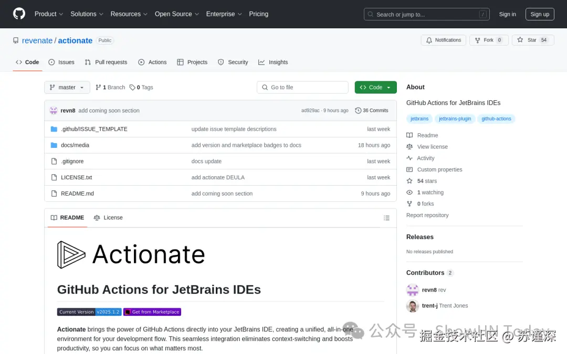The width and height of the screenshot is (567, 354).
Task: Click the .github/ISSUE_TEMPLATE folder icon
Action: [x=54, y=129]
